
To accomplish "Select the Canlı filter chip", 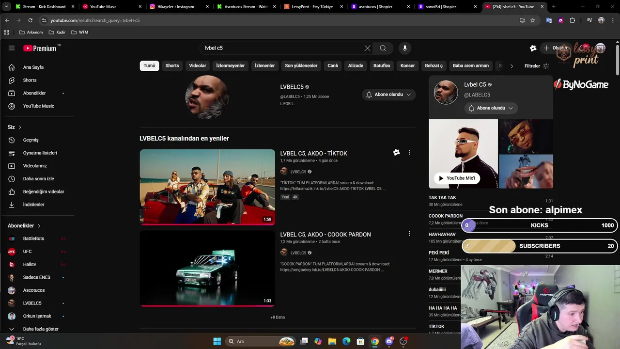I will point(333,66).
